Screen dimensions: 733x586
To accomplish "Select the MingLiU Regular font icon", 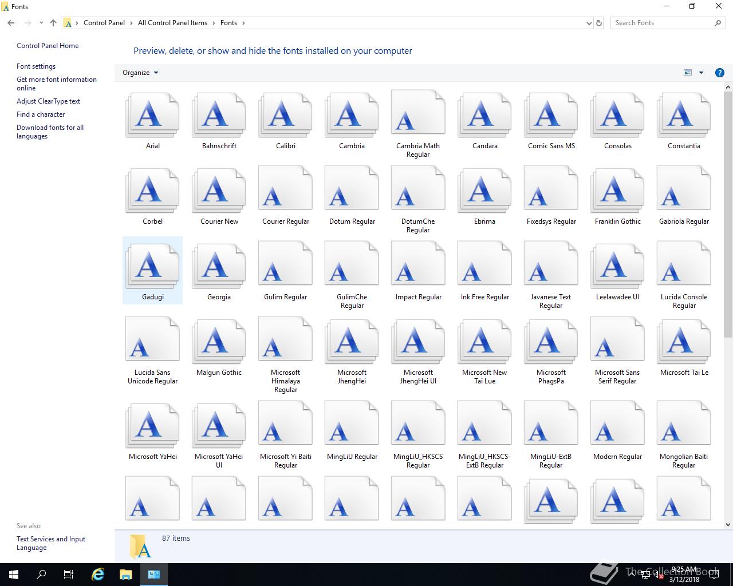I will (352, 423).
